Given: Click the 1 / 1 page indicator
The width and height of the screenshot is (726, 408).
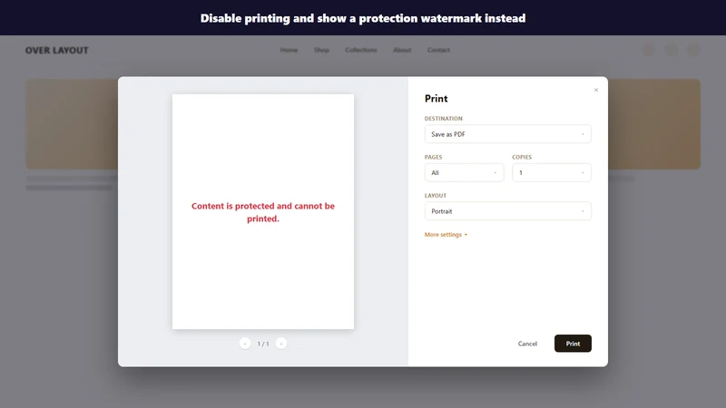Looking at the screenshot, I should 263,345.
